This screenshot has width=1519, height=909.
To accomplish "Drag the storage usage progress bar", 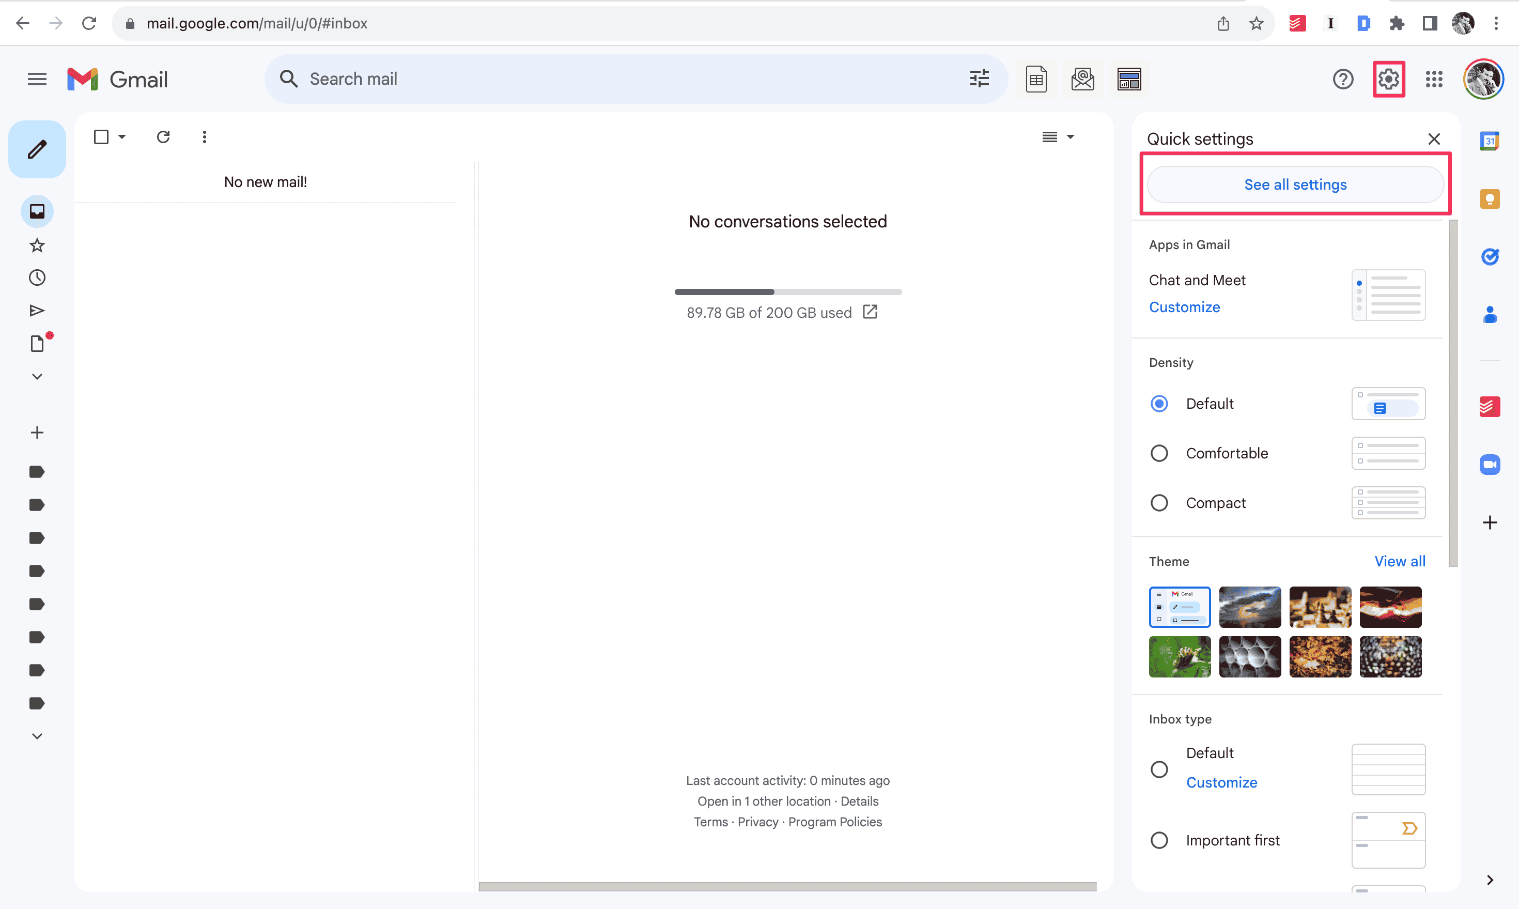I will pyautogui.click(x=786, y=292).
